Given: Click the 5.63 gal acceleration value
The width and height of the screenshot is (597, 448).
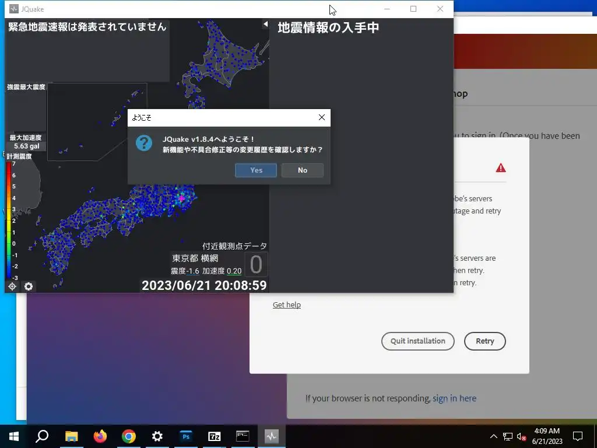Looking at the screenshot, I should point(27,146).
